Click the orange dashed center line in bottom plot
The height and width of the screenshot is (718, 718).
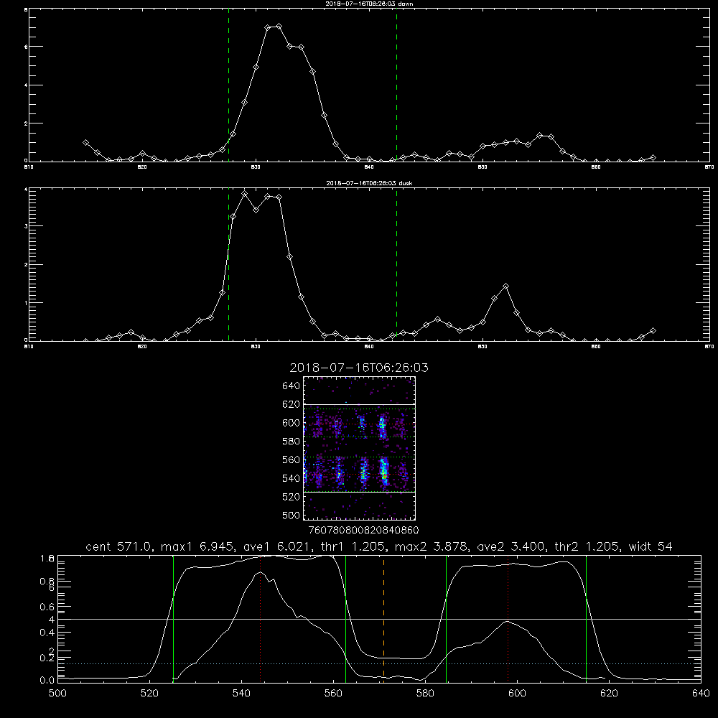(383, 619)
